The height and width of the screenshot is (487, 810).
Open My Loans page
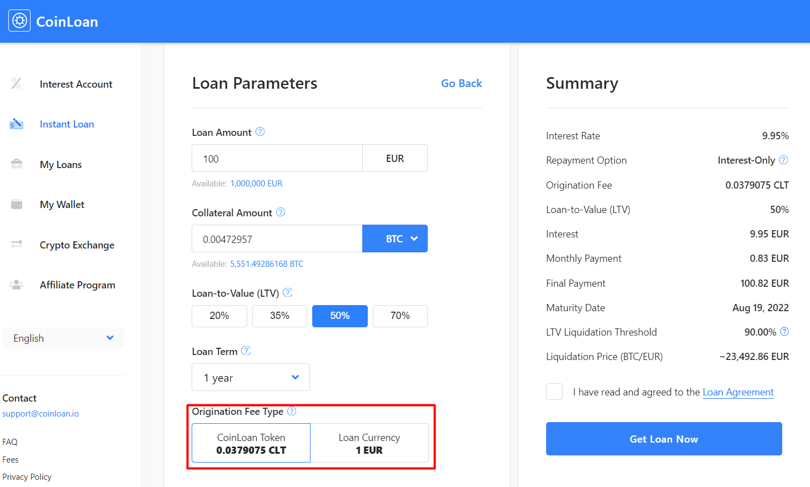pyautogui.click(x=61, y=165)
